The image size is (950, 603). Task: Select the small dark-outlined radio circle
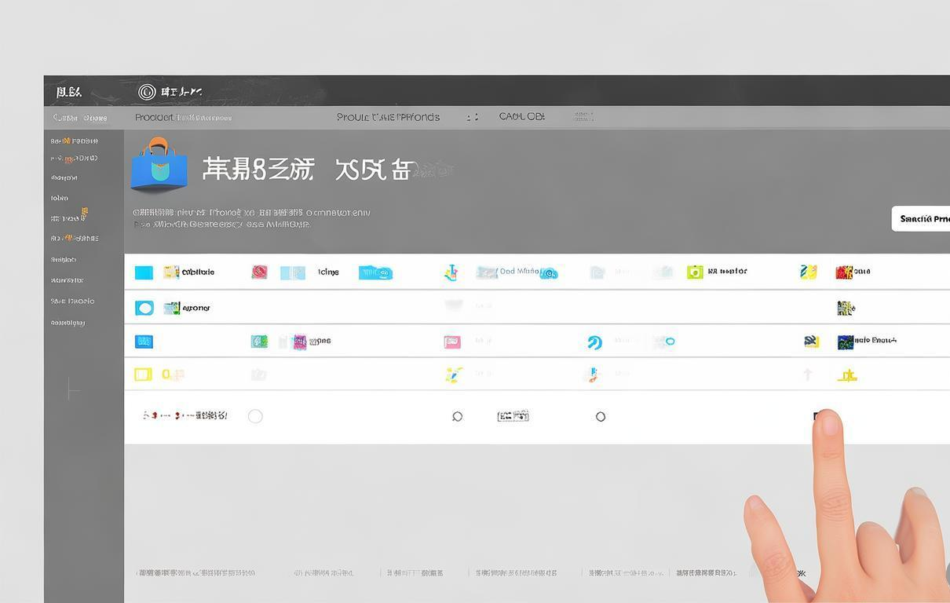pyautogui.click(x=601, y=417)
